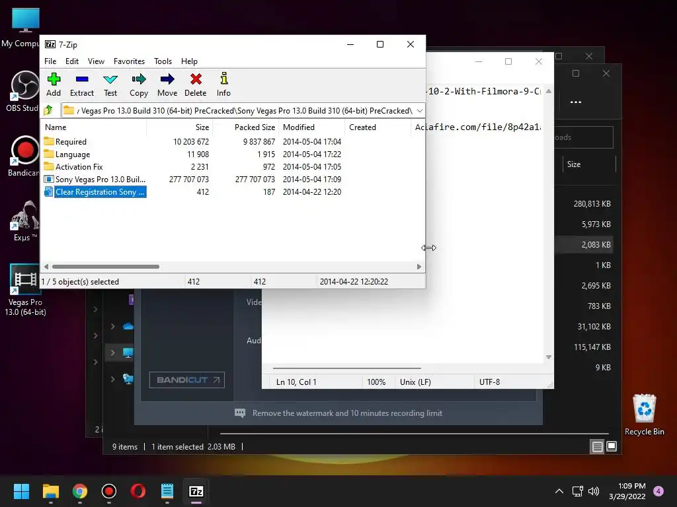Expand the Network tree node
Image resolution: width=677 pixels, height=507 pixels.
[112, 379]
